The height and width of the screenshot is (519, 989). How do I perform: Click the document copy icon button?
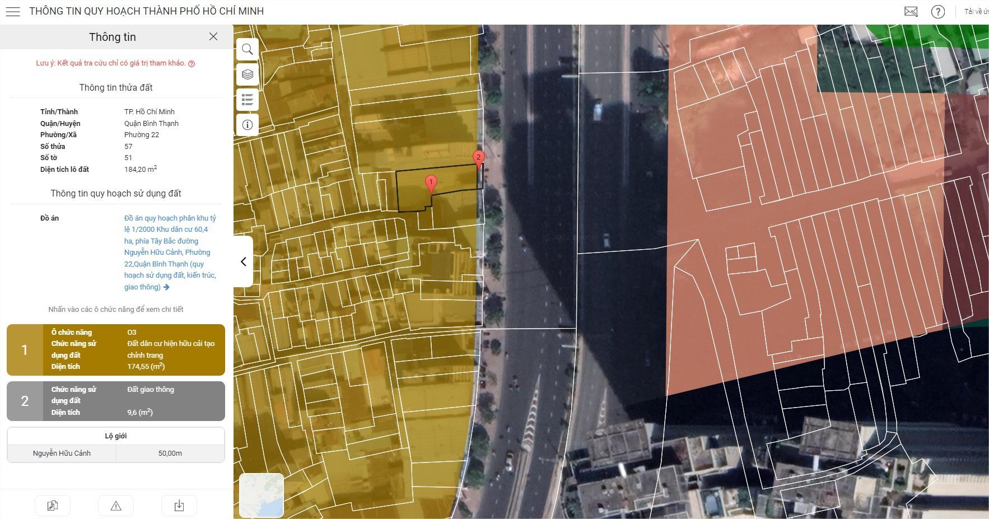[53, 506]
